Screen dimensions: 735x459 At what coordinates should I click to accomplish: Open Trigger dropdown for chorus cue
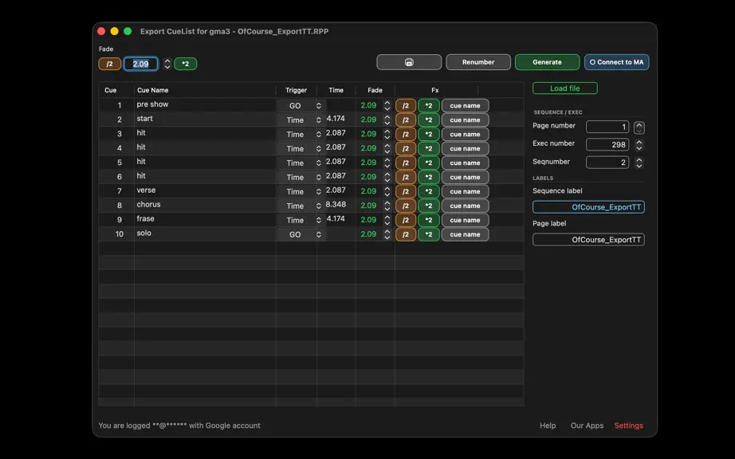click(x=301, y=206)
